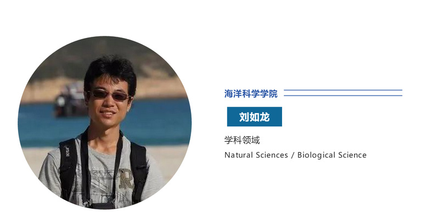This screenshot has height=223, width=438.
Task: Click the lower blue divider line
Action: [x=343, y=96]
